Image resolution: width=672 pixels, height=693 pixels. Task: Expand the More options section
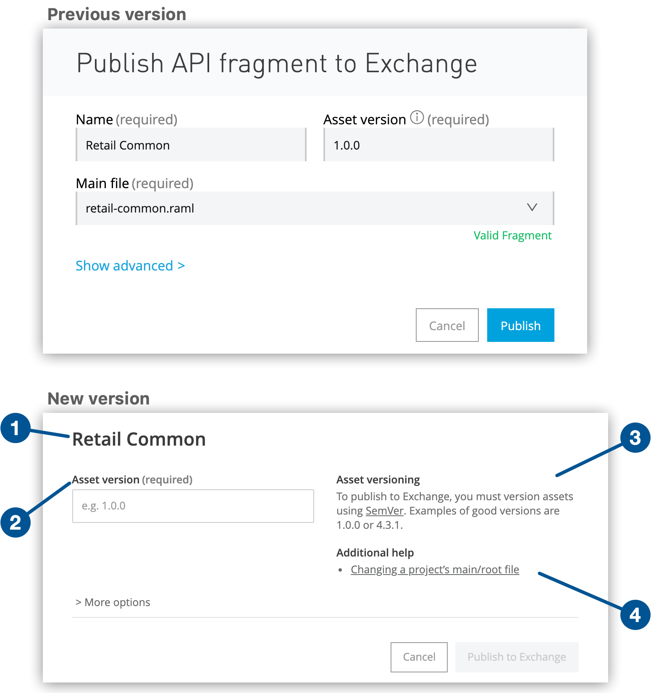point(113,602)
